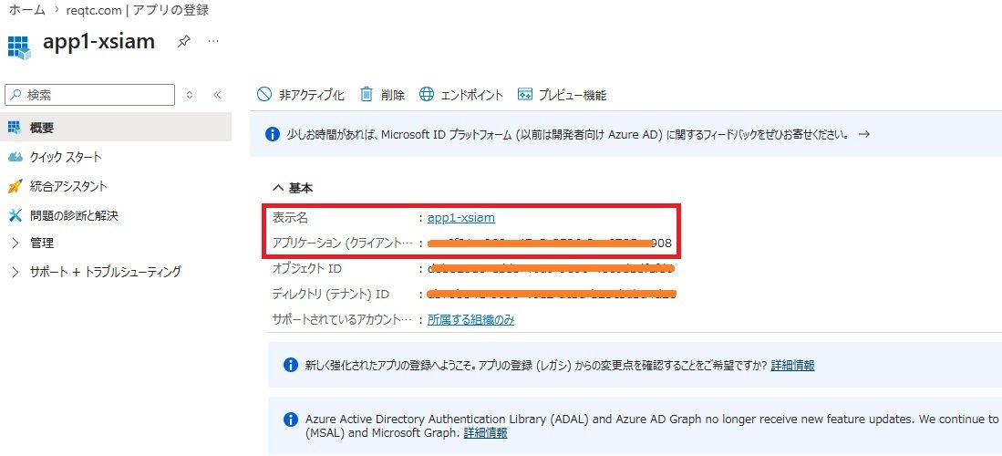1002x456 pixels.
Task: Click the 非アクティブ化 prohibit icon
Action: point(263,95)
